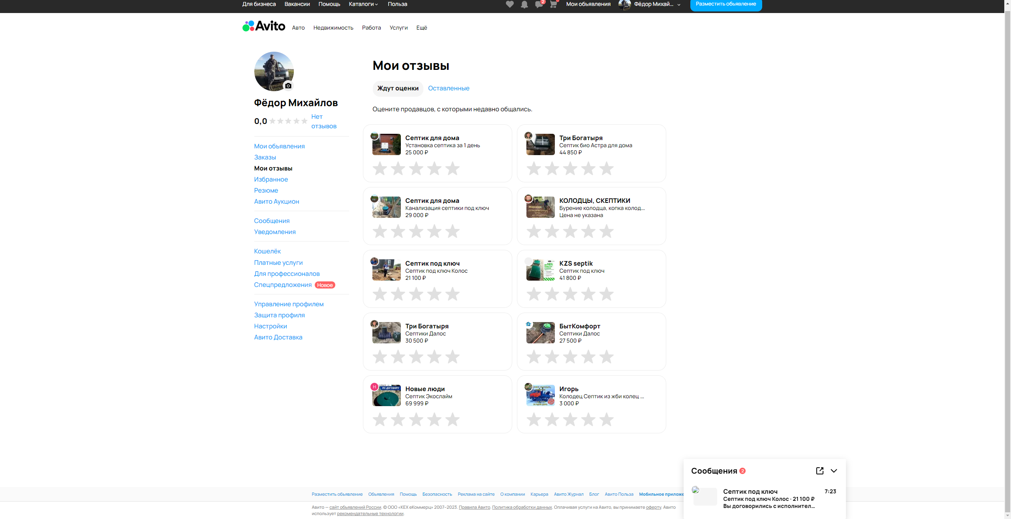Rate Новые люди with one star
1011x519 pixels.
tap(380, 419)
